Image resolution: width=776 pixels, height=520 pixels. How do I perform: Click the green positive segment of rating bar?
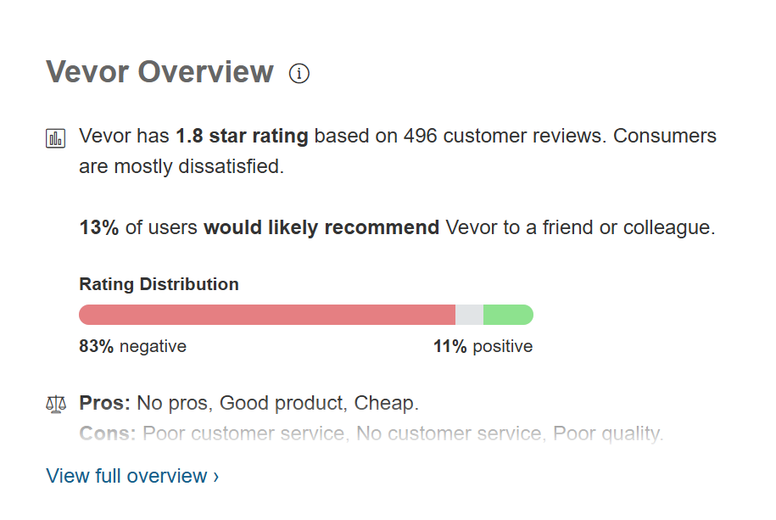[x=507, y=315]
